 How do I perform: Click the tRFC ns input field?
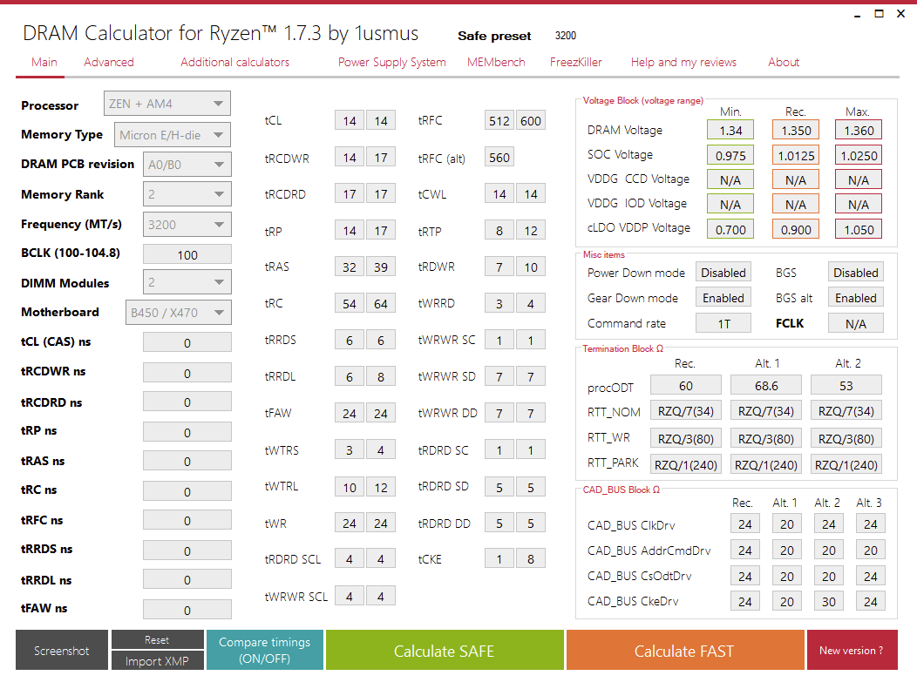coord(187,520)
